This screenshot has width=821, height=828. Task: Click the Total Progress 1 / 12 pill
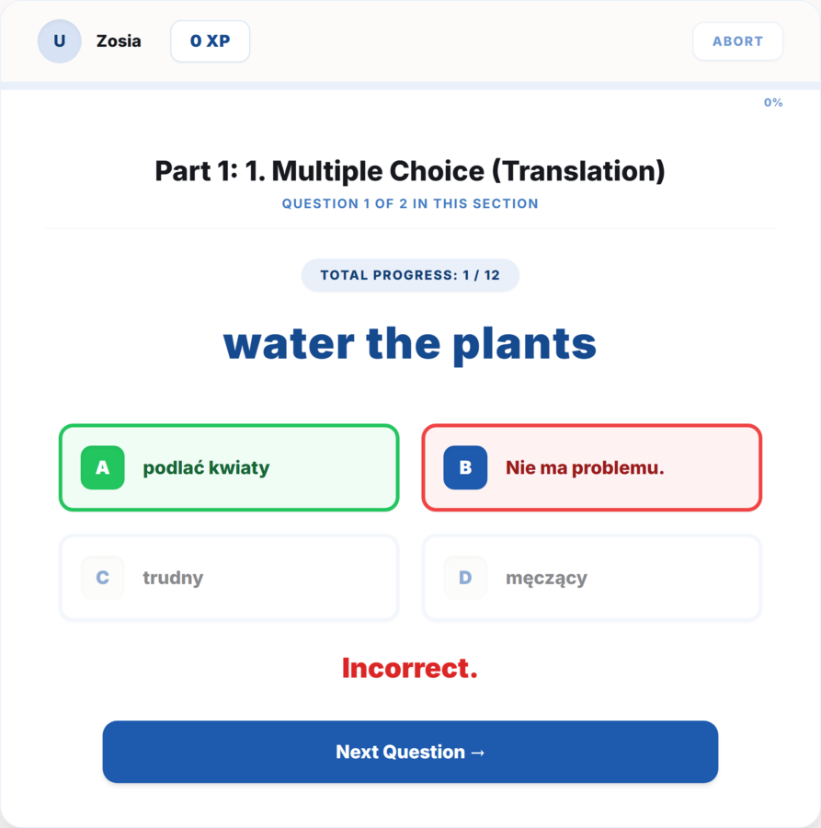coord(410,275)
